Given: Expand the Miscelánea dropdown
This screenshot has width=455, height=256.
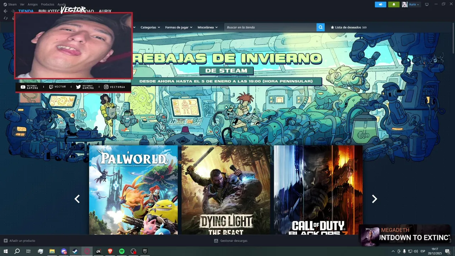Looking at the screenshot, I should pos(208,27).
